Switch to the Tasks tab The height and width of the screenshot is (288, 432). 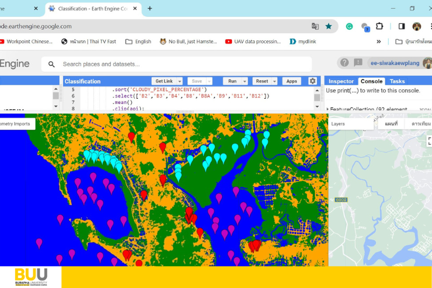[x=397, y=81]
